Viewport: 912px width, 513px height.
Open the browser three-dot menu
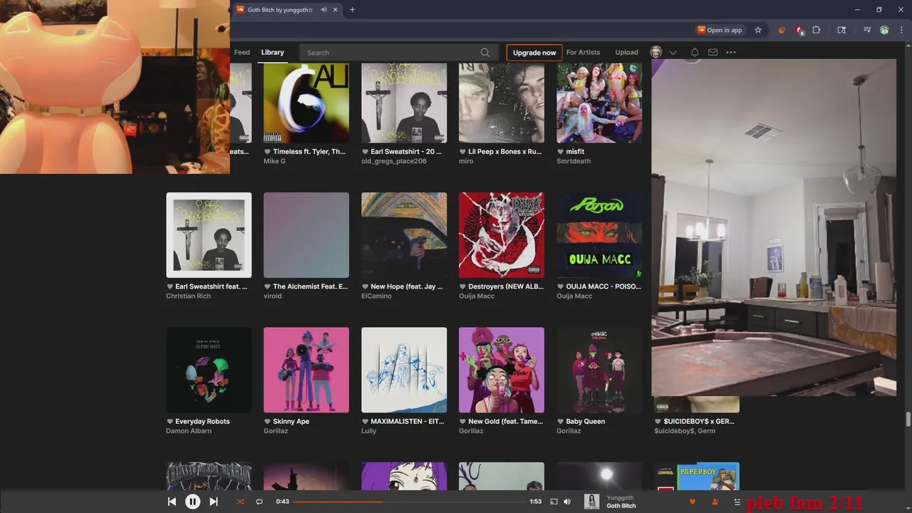tap(901, 30)
